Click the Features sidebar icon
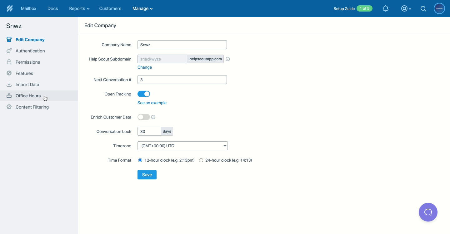450x234 pixels. [x=9, y=73]
